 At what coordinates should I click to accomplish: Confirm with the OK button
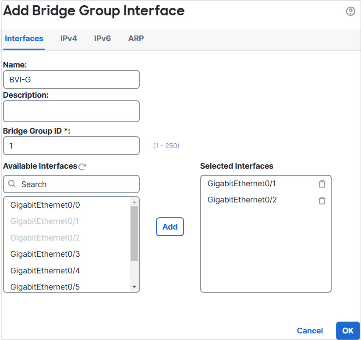click(x=348, y=331)
